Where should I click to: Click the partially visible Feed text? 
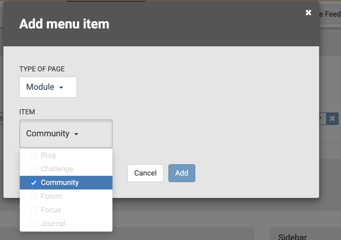click(331, 14)
